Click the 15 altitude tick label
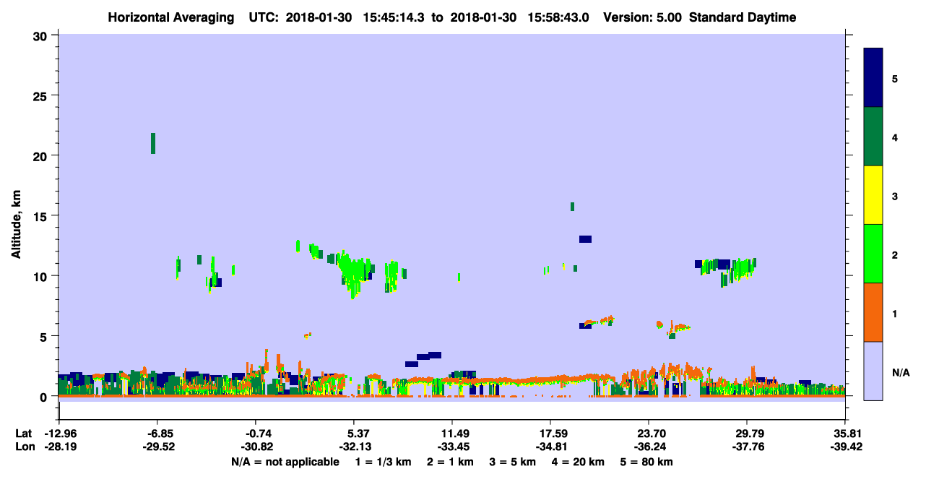939x482 pixels. click(41, 215)
